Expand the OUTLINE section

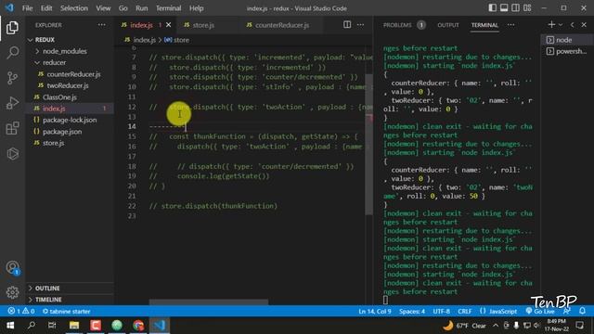click(71, 289)
